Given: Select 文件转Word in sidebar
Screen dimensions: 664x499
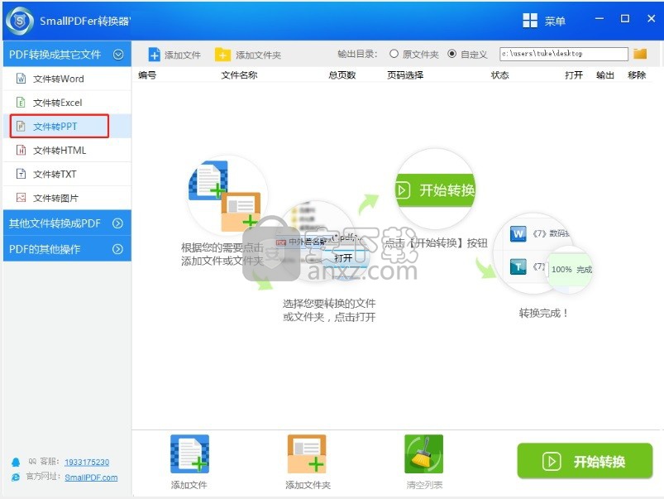Looking at the screenshot, I should [x=67, y=79].
